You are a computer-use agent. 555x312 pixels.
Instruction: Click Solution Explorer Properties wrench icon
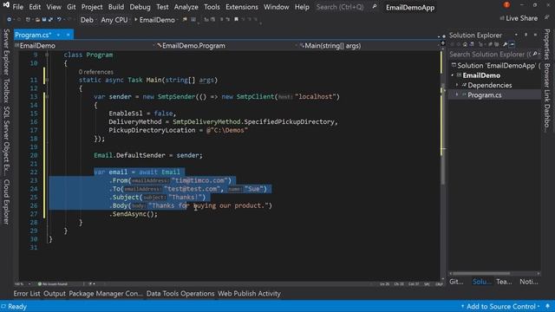505,44
